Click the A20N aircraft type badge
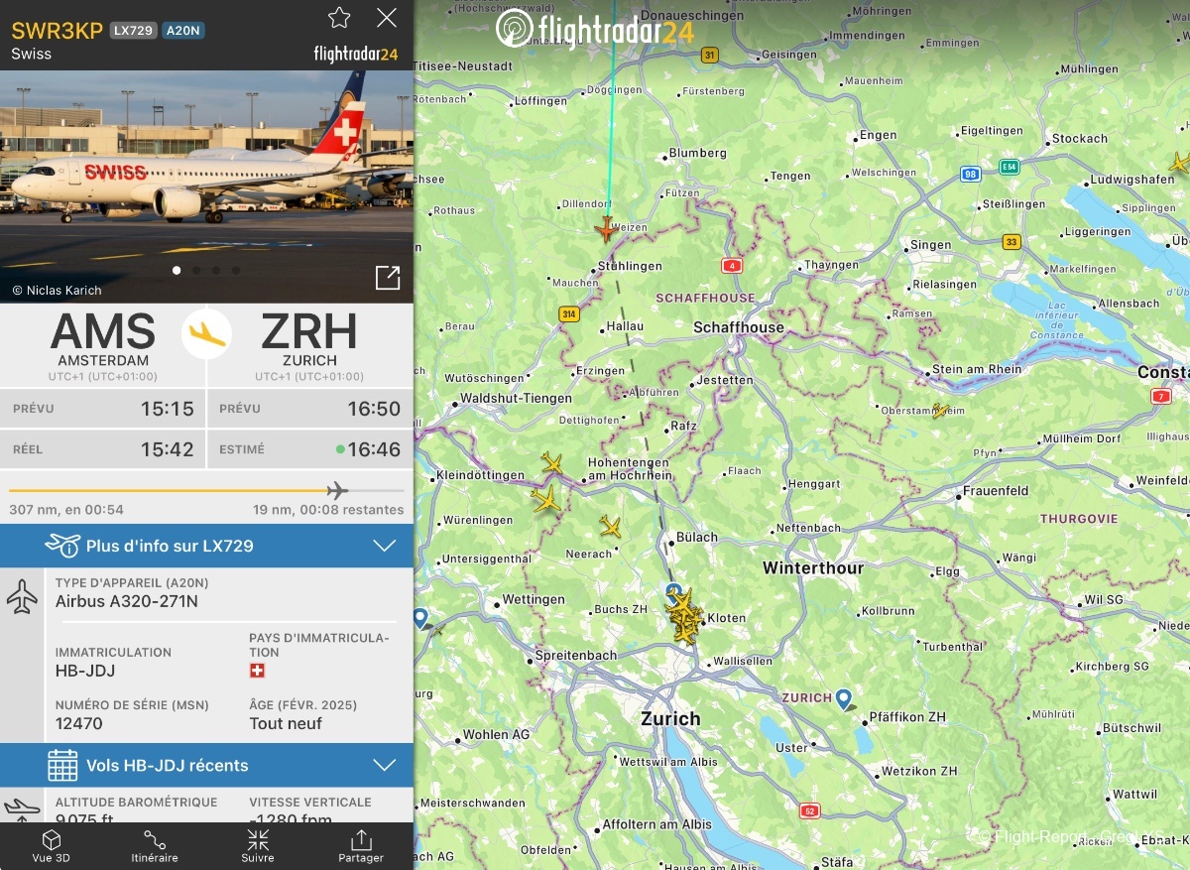This screenshot has width=1190, height=870. point(182,31)
